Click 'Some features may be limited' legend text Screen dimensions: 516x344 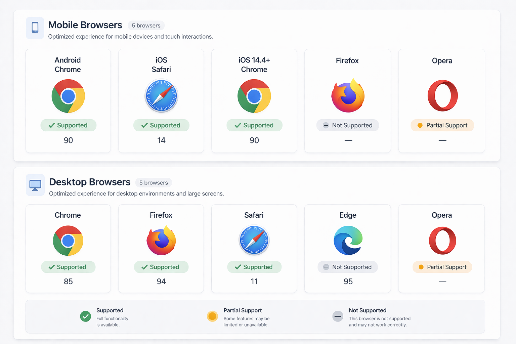pos(247,321)
